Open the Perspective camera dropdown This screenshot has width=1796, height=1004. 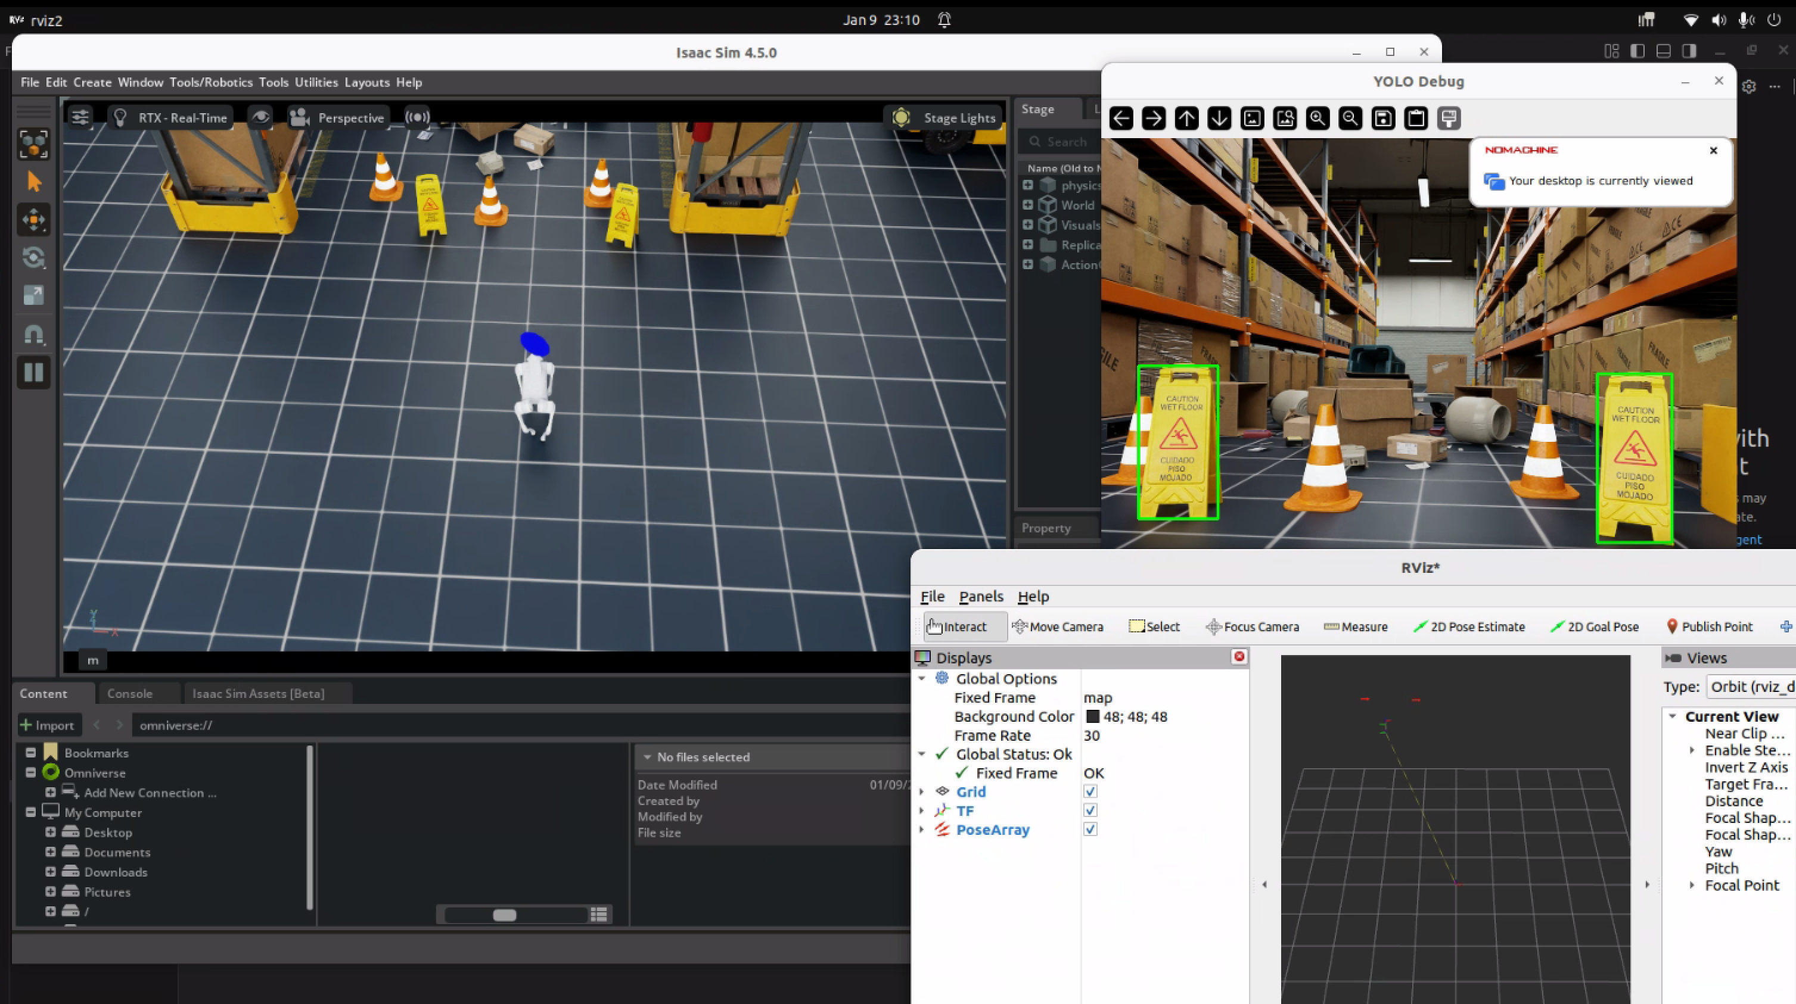338,118
